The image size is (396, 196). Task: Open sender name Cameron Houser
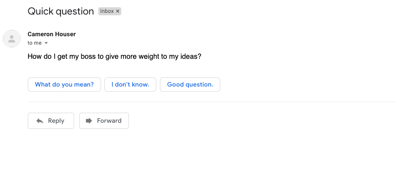pyautogui.click(x=52, y=34)
